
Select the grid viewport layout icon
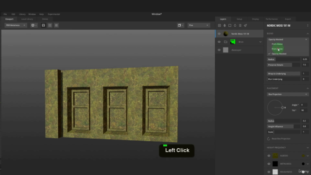[56, 25]
